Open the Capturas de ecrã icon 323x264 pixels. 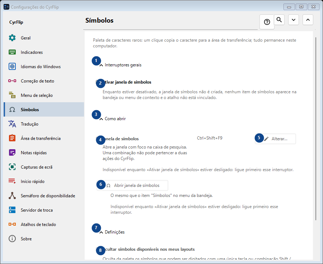click(12, 167)
